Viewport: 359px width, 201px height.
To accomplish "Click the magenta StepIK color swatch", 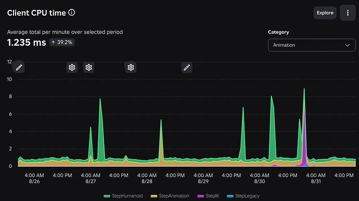I will coord(200,196).
